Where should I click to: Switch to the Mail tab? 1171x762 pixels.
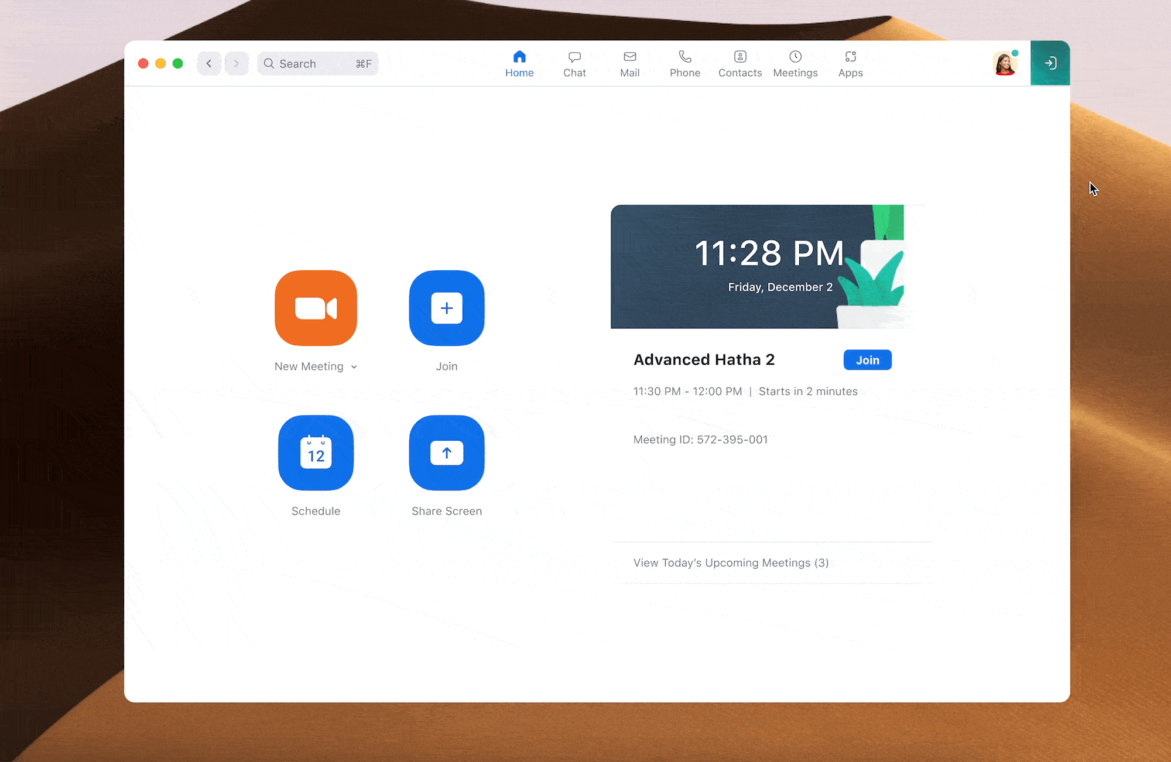629,64
